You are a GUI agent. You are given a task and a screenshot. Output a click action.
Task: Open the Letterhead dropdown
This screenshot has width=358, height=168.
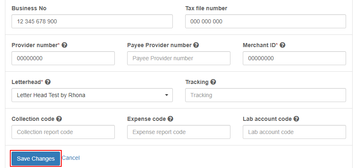(x=92, y=95)
